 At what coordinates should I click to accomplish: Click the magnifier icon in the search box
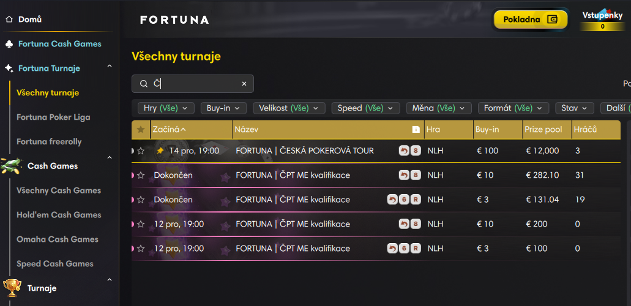(x=144, y=84)
